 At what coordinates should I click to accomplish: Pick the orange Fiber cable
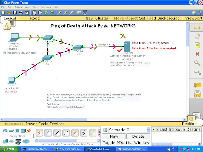coord(75,133)
